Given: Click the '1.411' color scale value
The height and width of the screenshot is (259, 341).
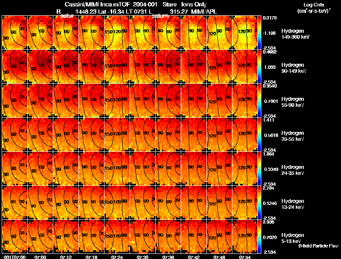Looking at the screenshot, I should click(269, 120).
